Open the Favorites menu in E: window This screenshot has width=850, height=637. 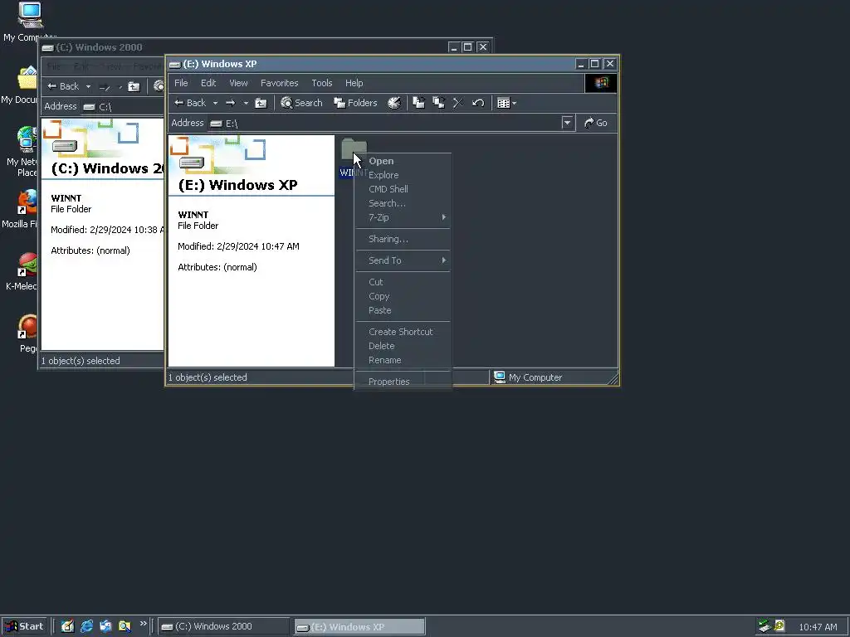pyautogui.click(x=279, y=83)
